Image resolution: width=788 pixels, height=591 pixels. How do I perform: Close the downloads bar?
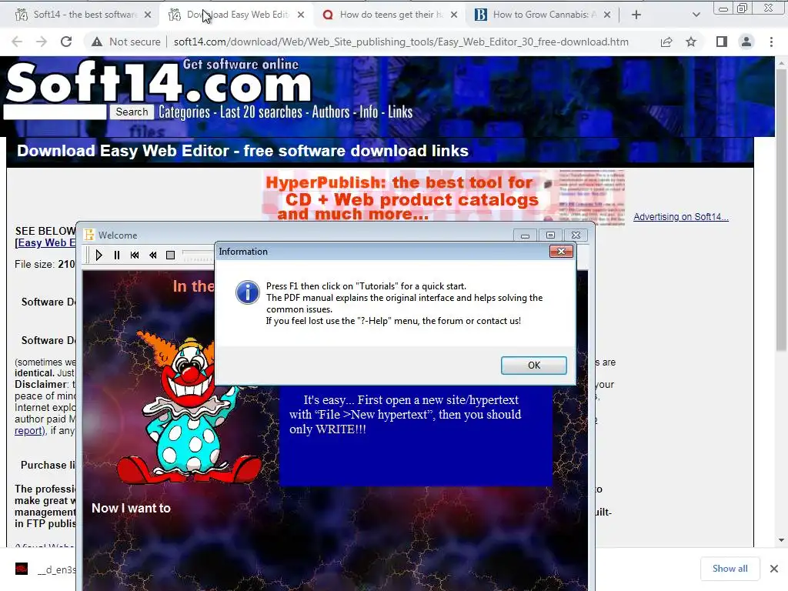[x=774, y=569]
